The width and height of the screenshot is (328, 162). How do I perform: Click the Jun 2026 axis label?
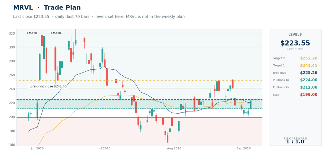(37, 148)
